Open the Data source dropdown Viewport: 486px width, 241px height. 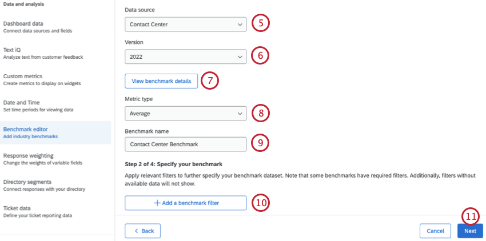pos(185,25)
